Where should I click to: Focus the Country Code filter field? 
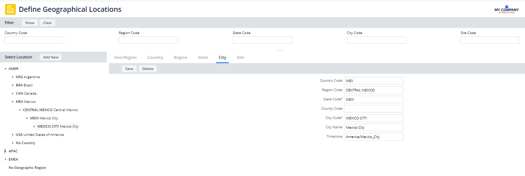[34, 40]
